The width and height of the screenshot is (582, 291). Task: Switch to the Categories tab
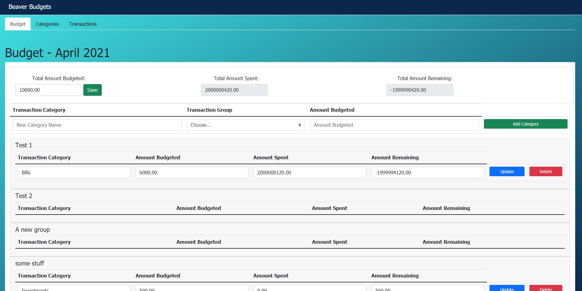coord(47,24)
